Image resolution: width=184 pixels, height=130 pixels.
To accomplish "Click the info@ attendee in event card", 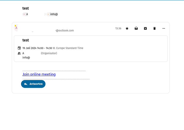I will pos(26,57).
